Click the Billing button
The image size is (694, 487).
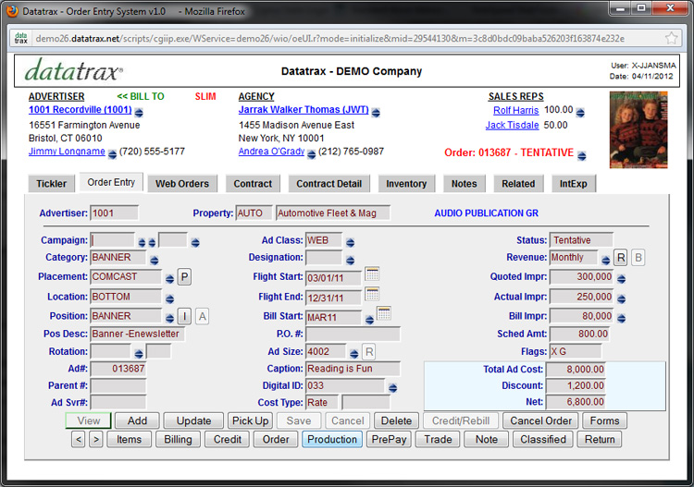[x=178, y=440]
